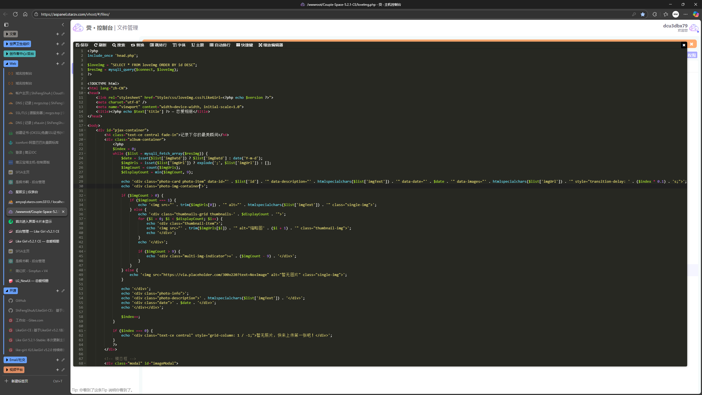702x395 pixels.
Task: Open the Shortcuts (快捷键) panel
Action: [x=244, y=45]
